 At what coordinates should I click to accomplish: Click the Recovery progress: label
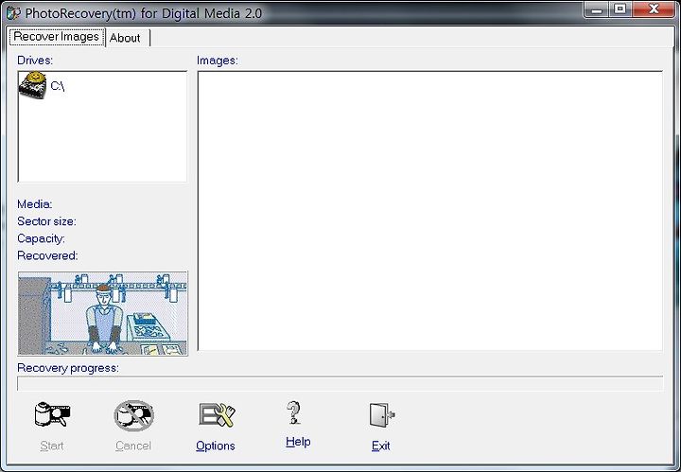(x=68, y=368)
